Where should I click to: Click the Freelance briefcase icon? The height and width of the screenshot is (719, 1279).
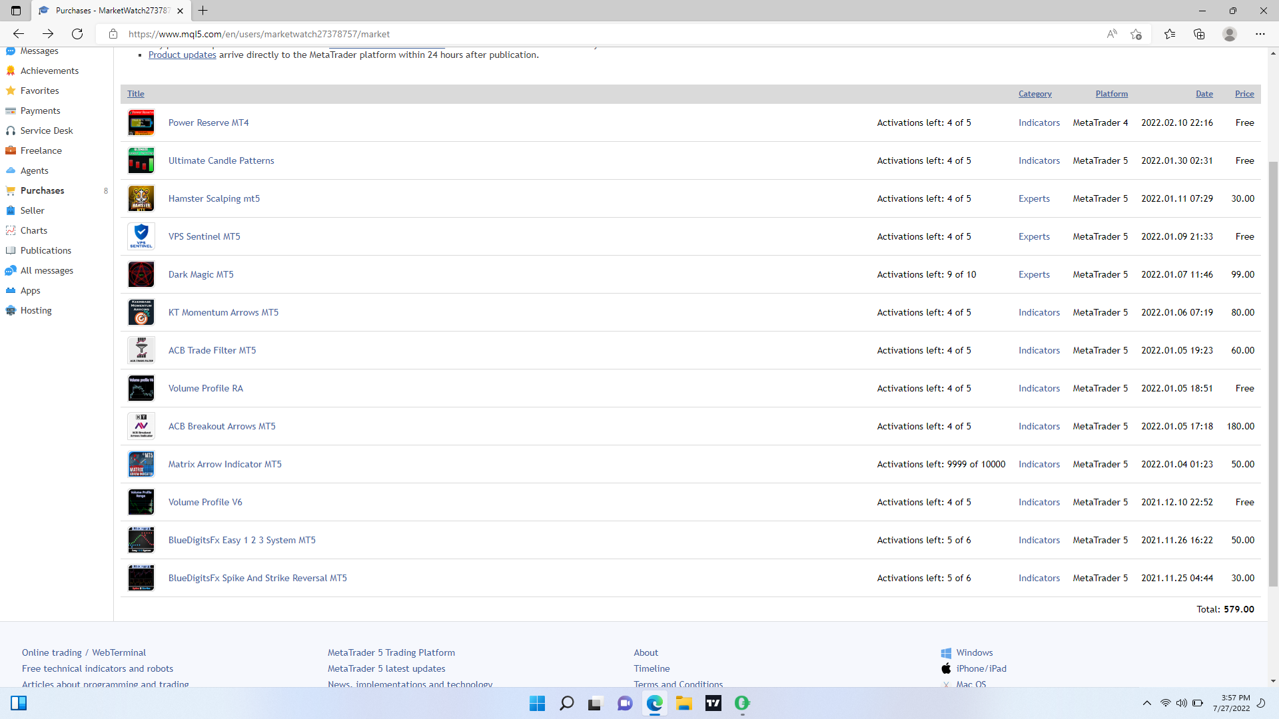[11, 150]
